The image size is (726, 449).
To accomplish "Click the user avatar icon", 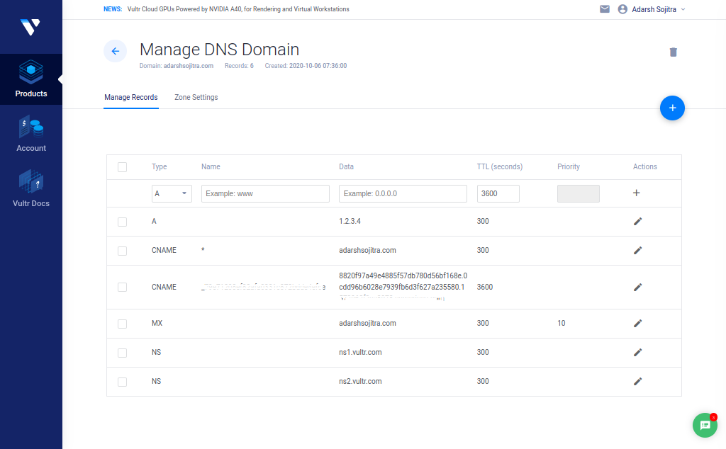I will click(x=622, y=9).
